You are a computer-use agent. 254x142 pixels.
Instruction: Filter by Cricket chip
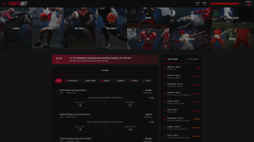147,81
